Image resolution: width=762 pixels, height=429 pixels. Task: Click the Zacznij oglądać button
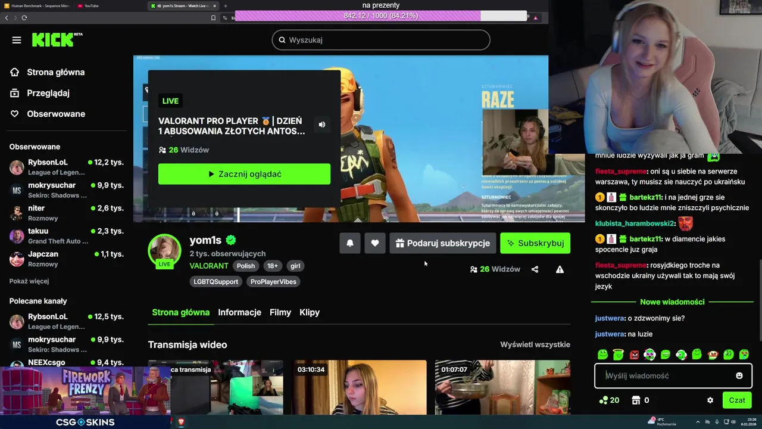pyautogui.click(x=244, y=174)
